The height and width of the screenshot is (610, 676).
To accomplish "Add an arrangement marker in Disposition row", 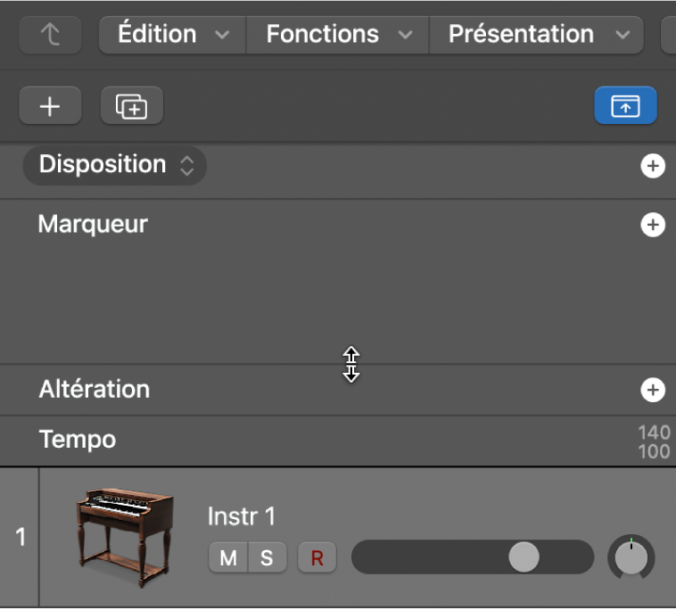I will pos(653,166).
